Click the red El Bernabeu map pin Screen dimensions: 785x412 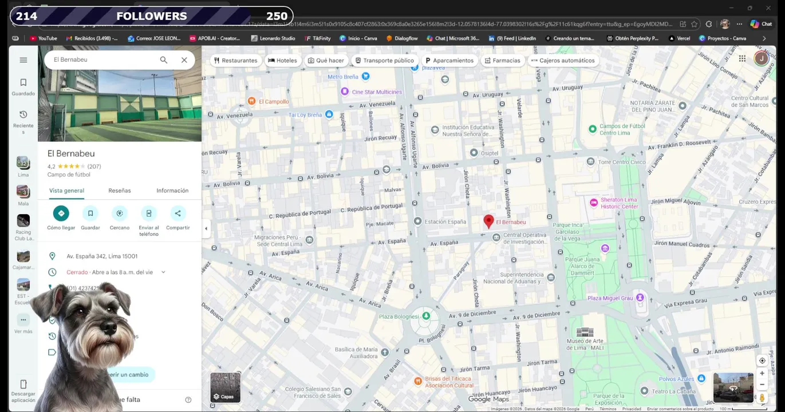tap(488, 221)
